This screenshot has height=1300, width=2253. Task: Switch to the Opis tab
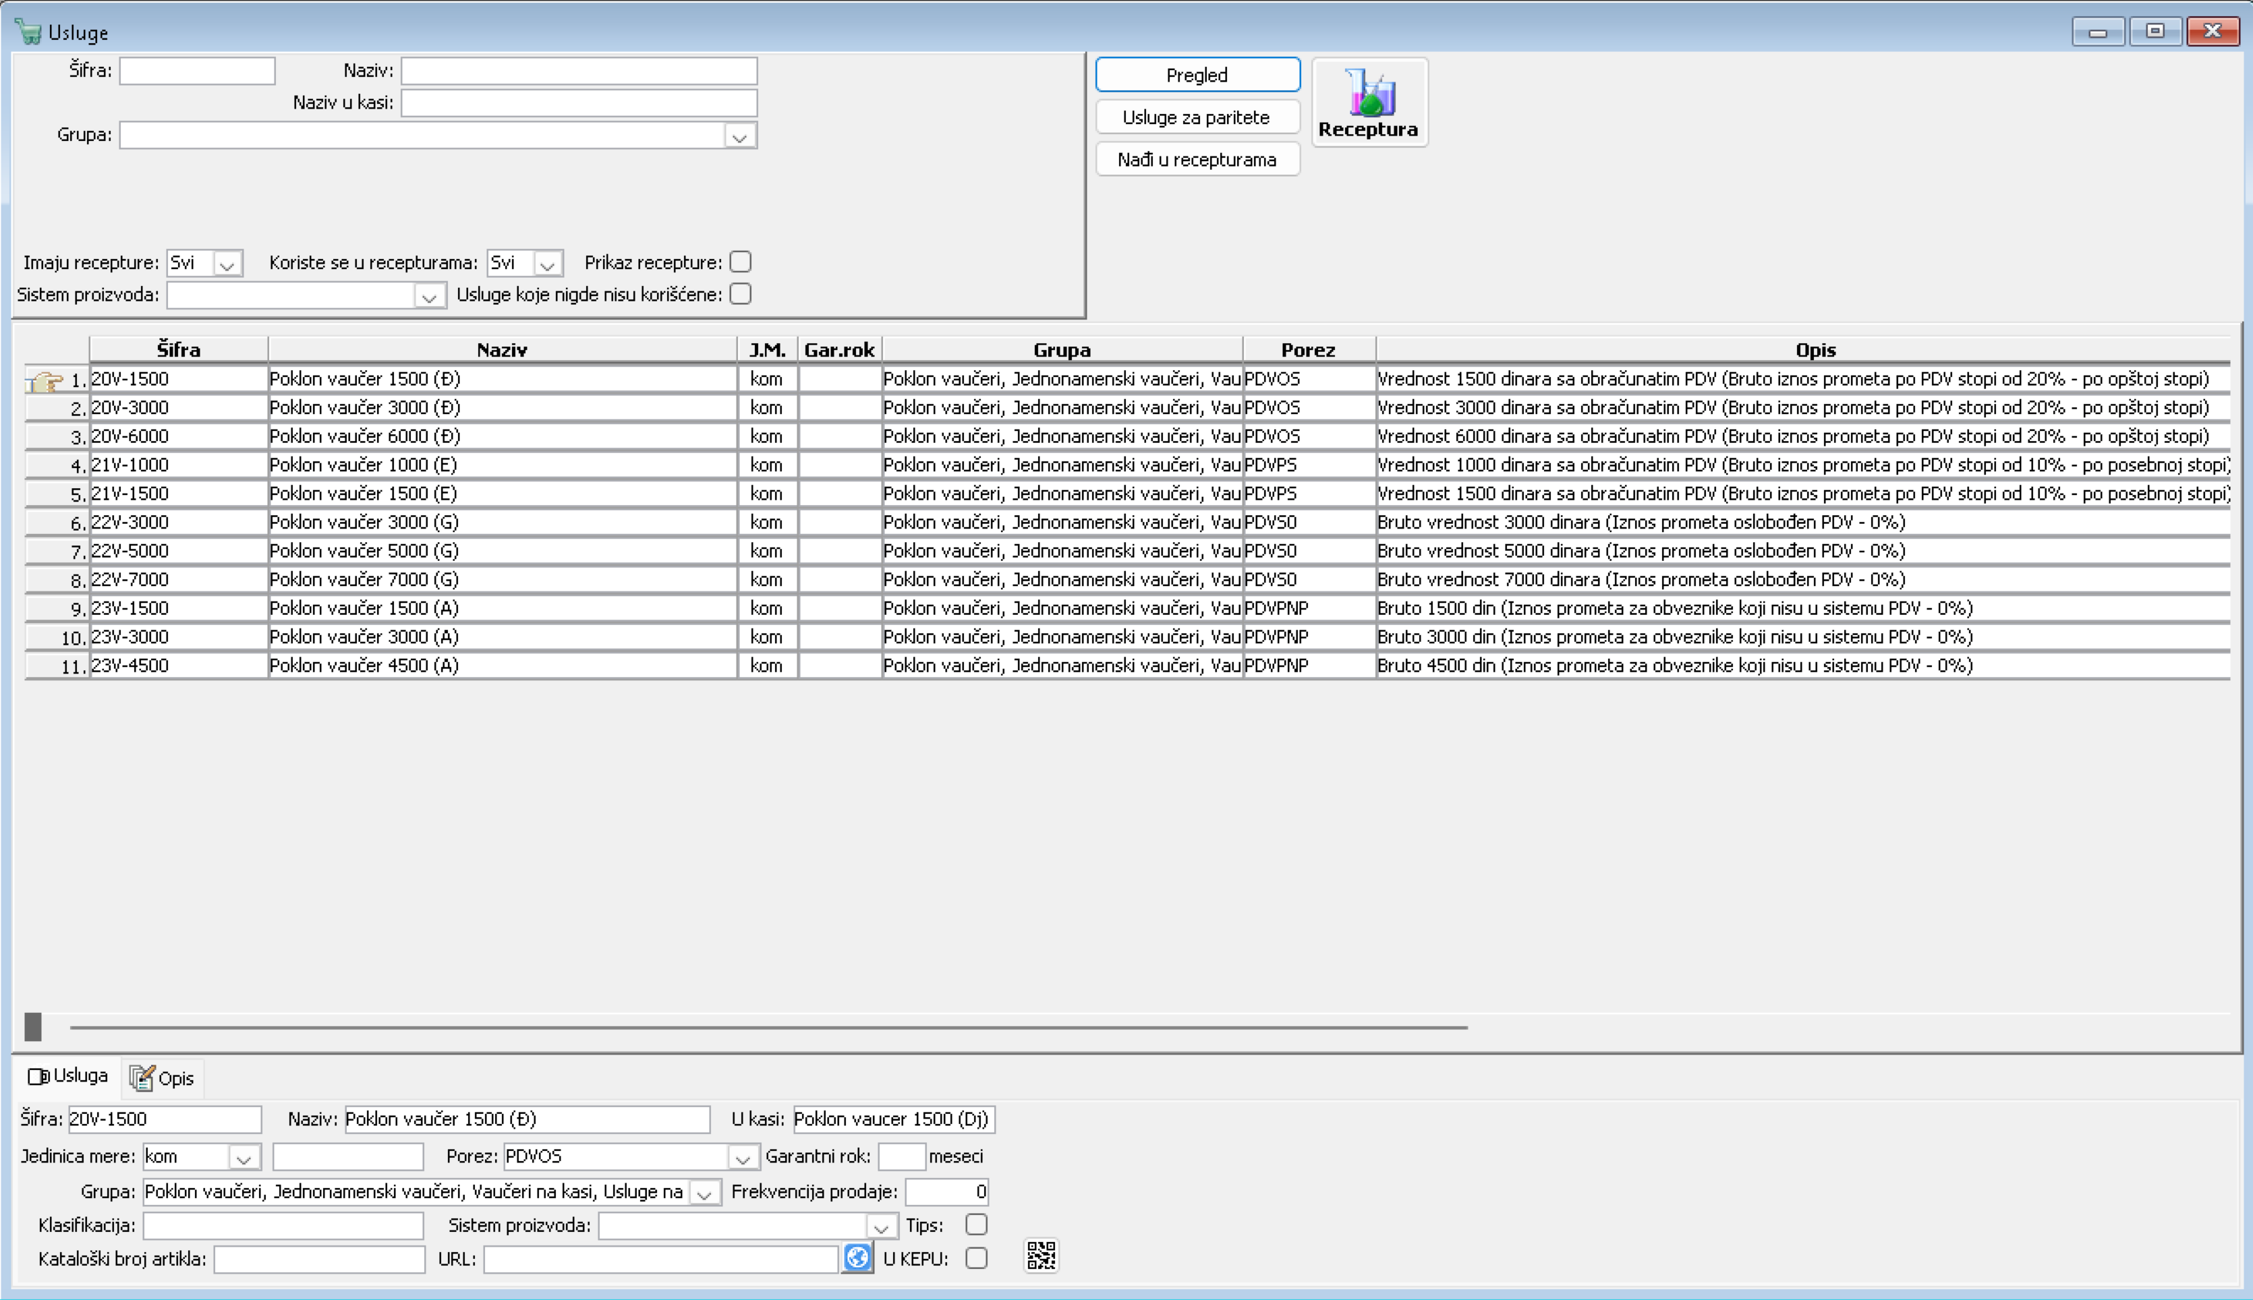tap(174, 1077)
